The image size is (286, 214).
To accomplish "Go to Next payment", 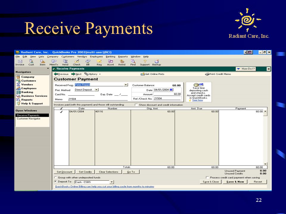I will tap(76, 74).
